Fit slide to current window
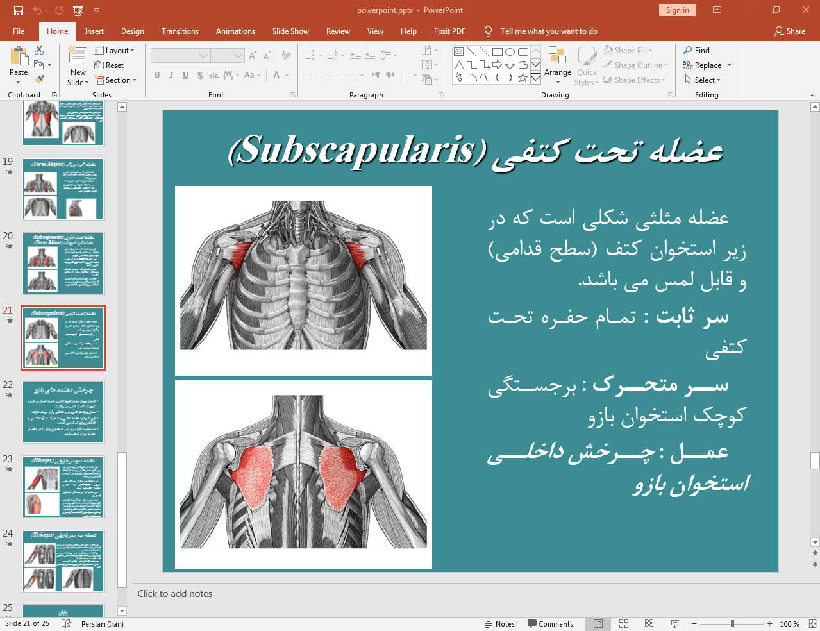Image resolution: width=820 pixels, height=631 pixels. click(x=812, y=624)
